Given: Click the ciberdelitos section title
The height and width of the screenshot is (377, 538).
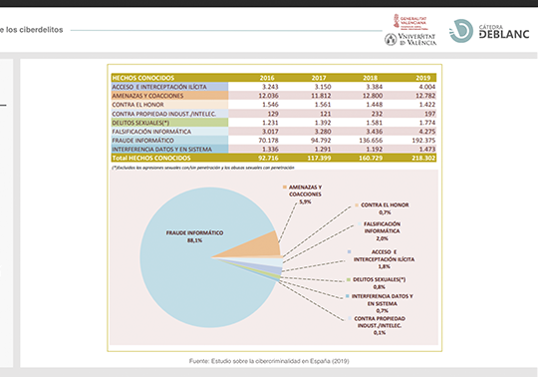Looking at the screenshot, I should click(31, 30).
